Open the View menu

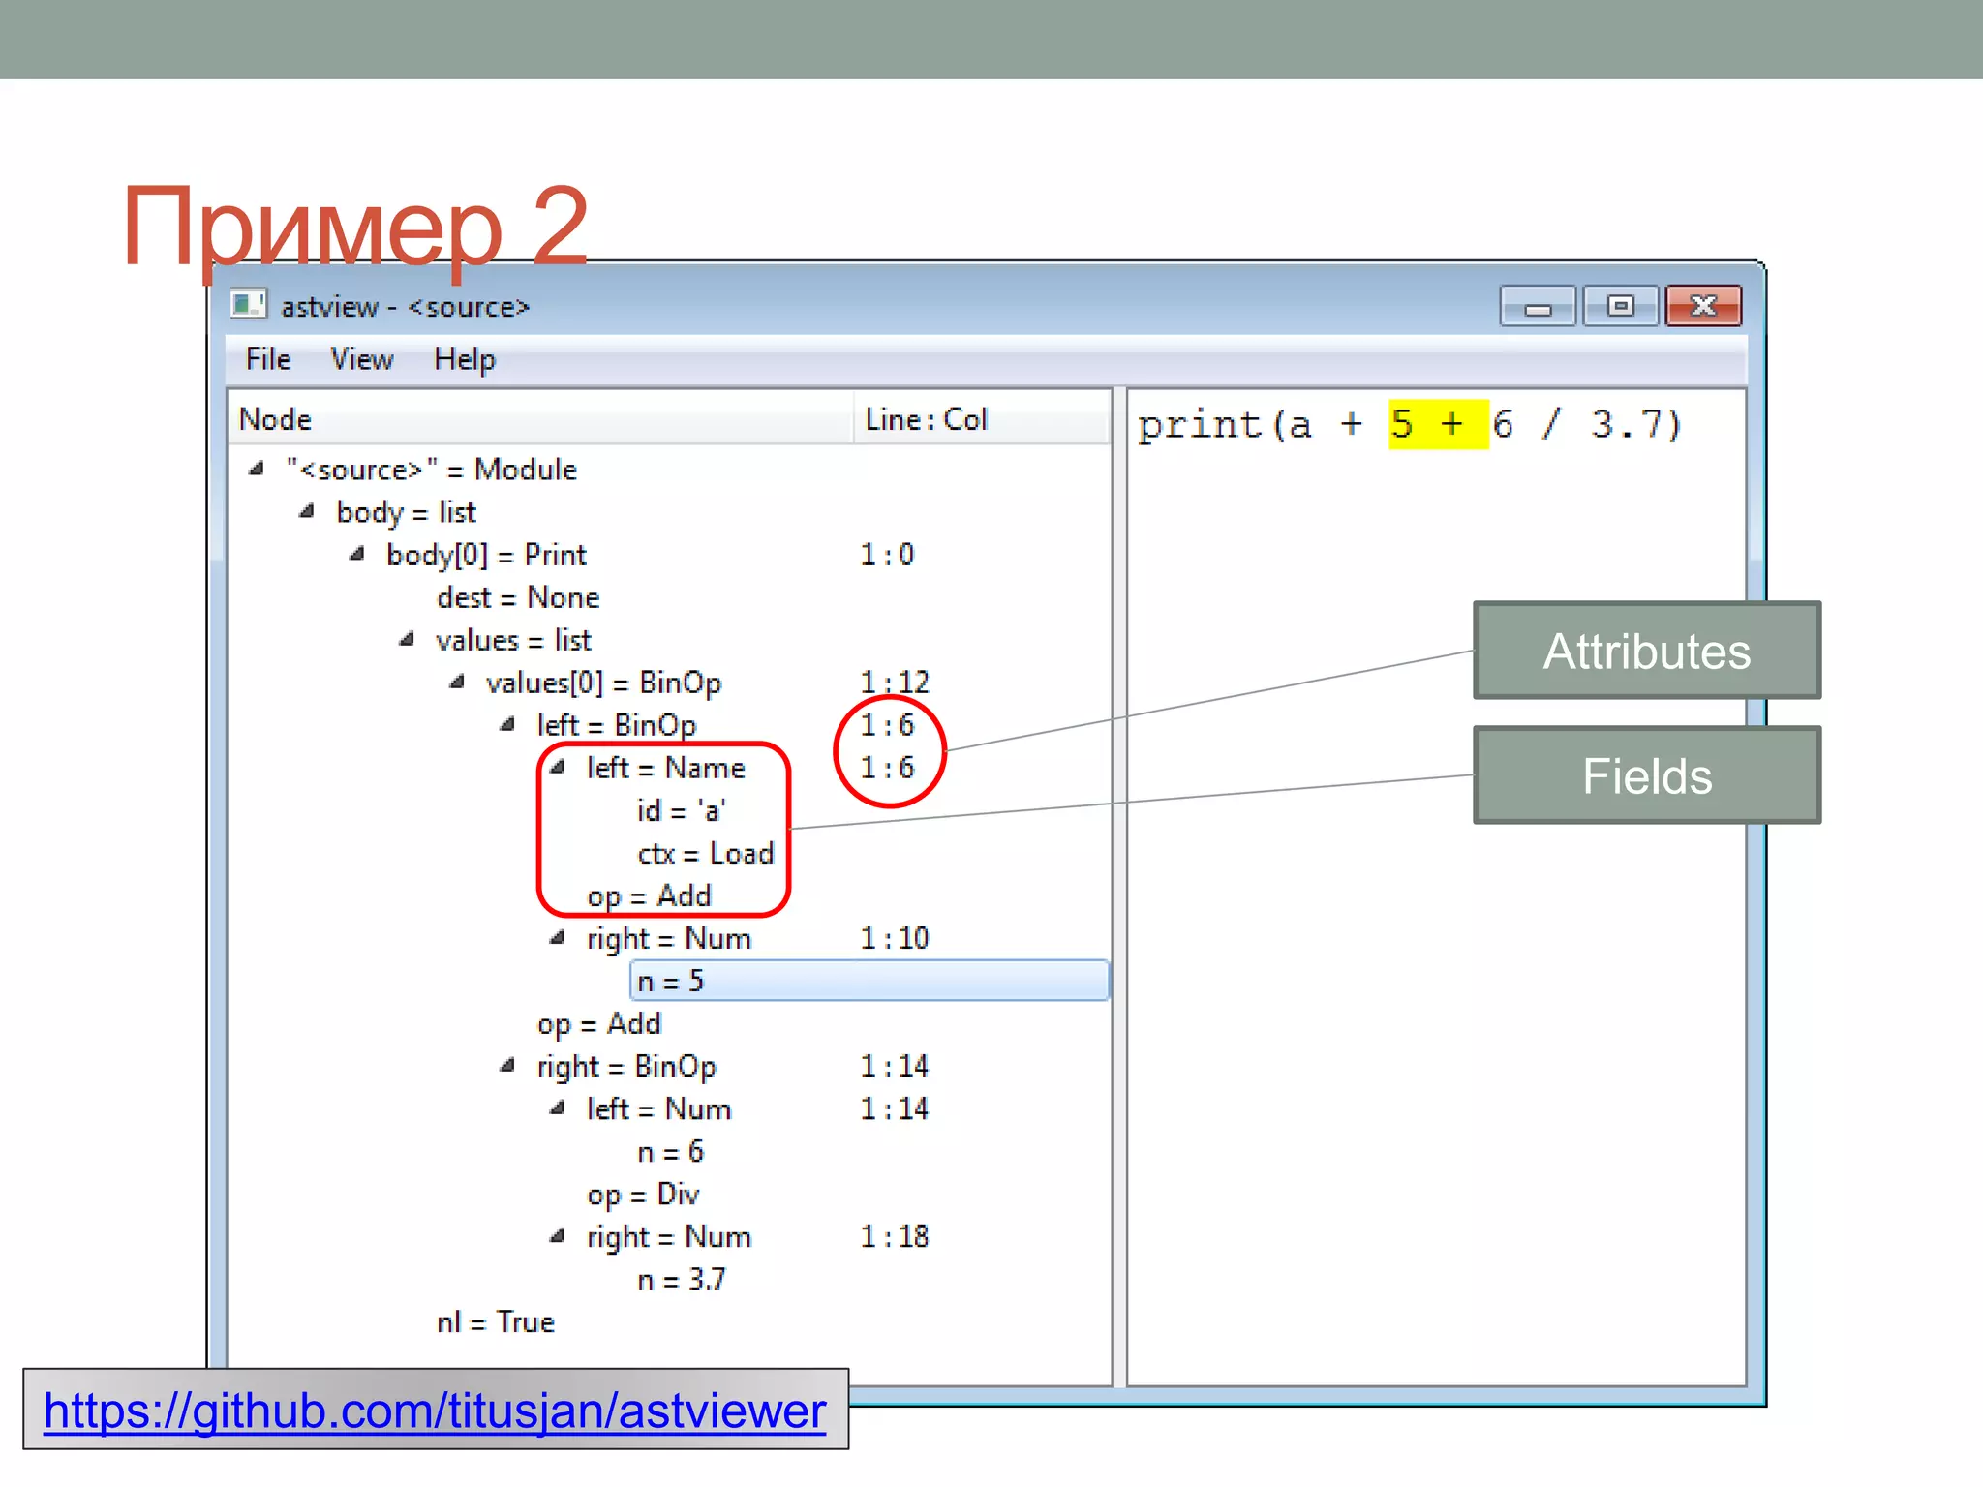[362, 359]
